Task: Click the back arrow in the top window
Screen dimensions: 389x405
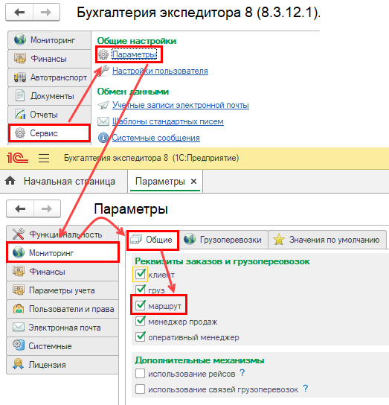Action: tap(19, 12)
